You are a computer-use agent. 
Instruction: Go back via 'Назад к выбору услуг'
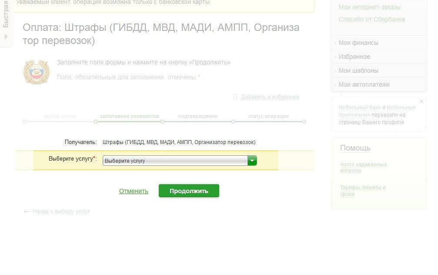(x=61, y=211)
